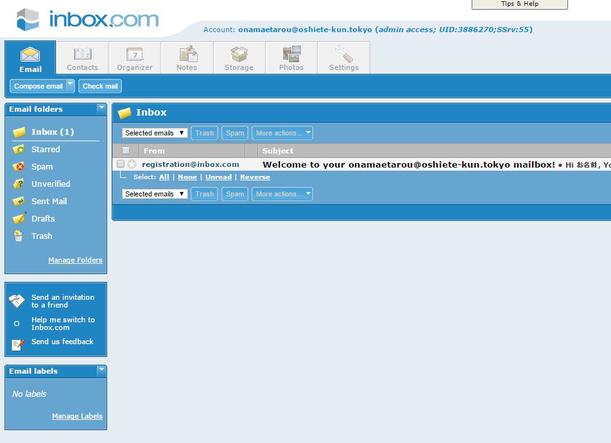Collapse the Email labels panel arrow
This screenshot has height=443, width=611.
coord(101,370)
